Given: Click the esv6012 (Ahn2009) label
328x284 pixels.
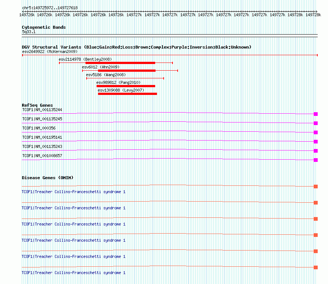Looking at the screenshot, I should [x=101, y=67].
